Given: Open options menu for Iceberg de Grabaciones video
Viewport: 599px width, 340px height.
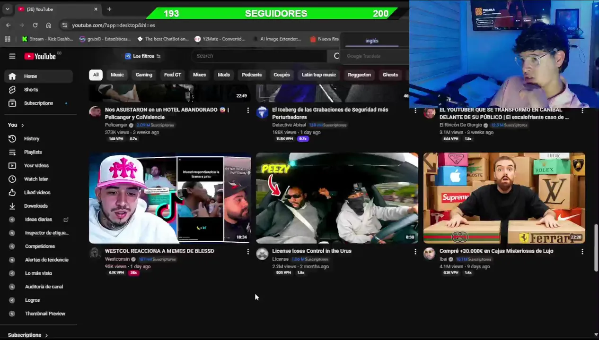Looking at the screenshot, I should click(x=415, y=110).
